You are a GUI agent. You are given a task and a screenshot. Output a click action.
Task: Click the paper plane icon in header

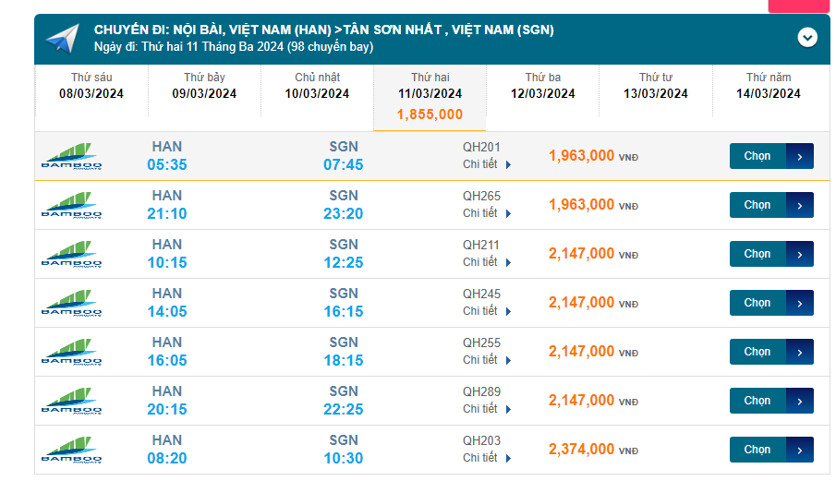point(62,39)
